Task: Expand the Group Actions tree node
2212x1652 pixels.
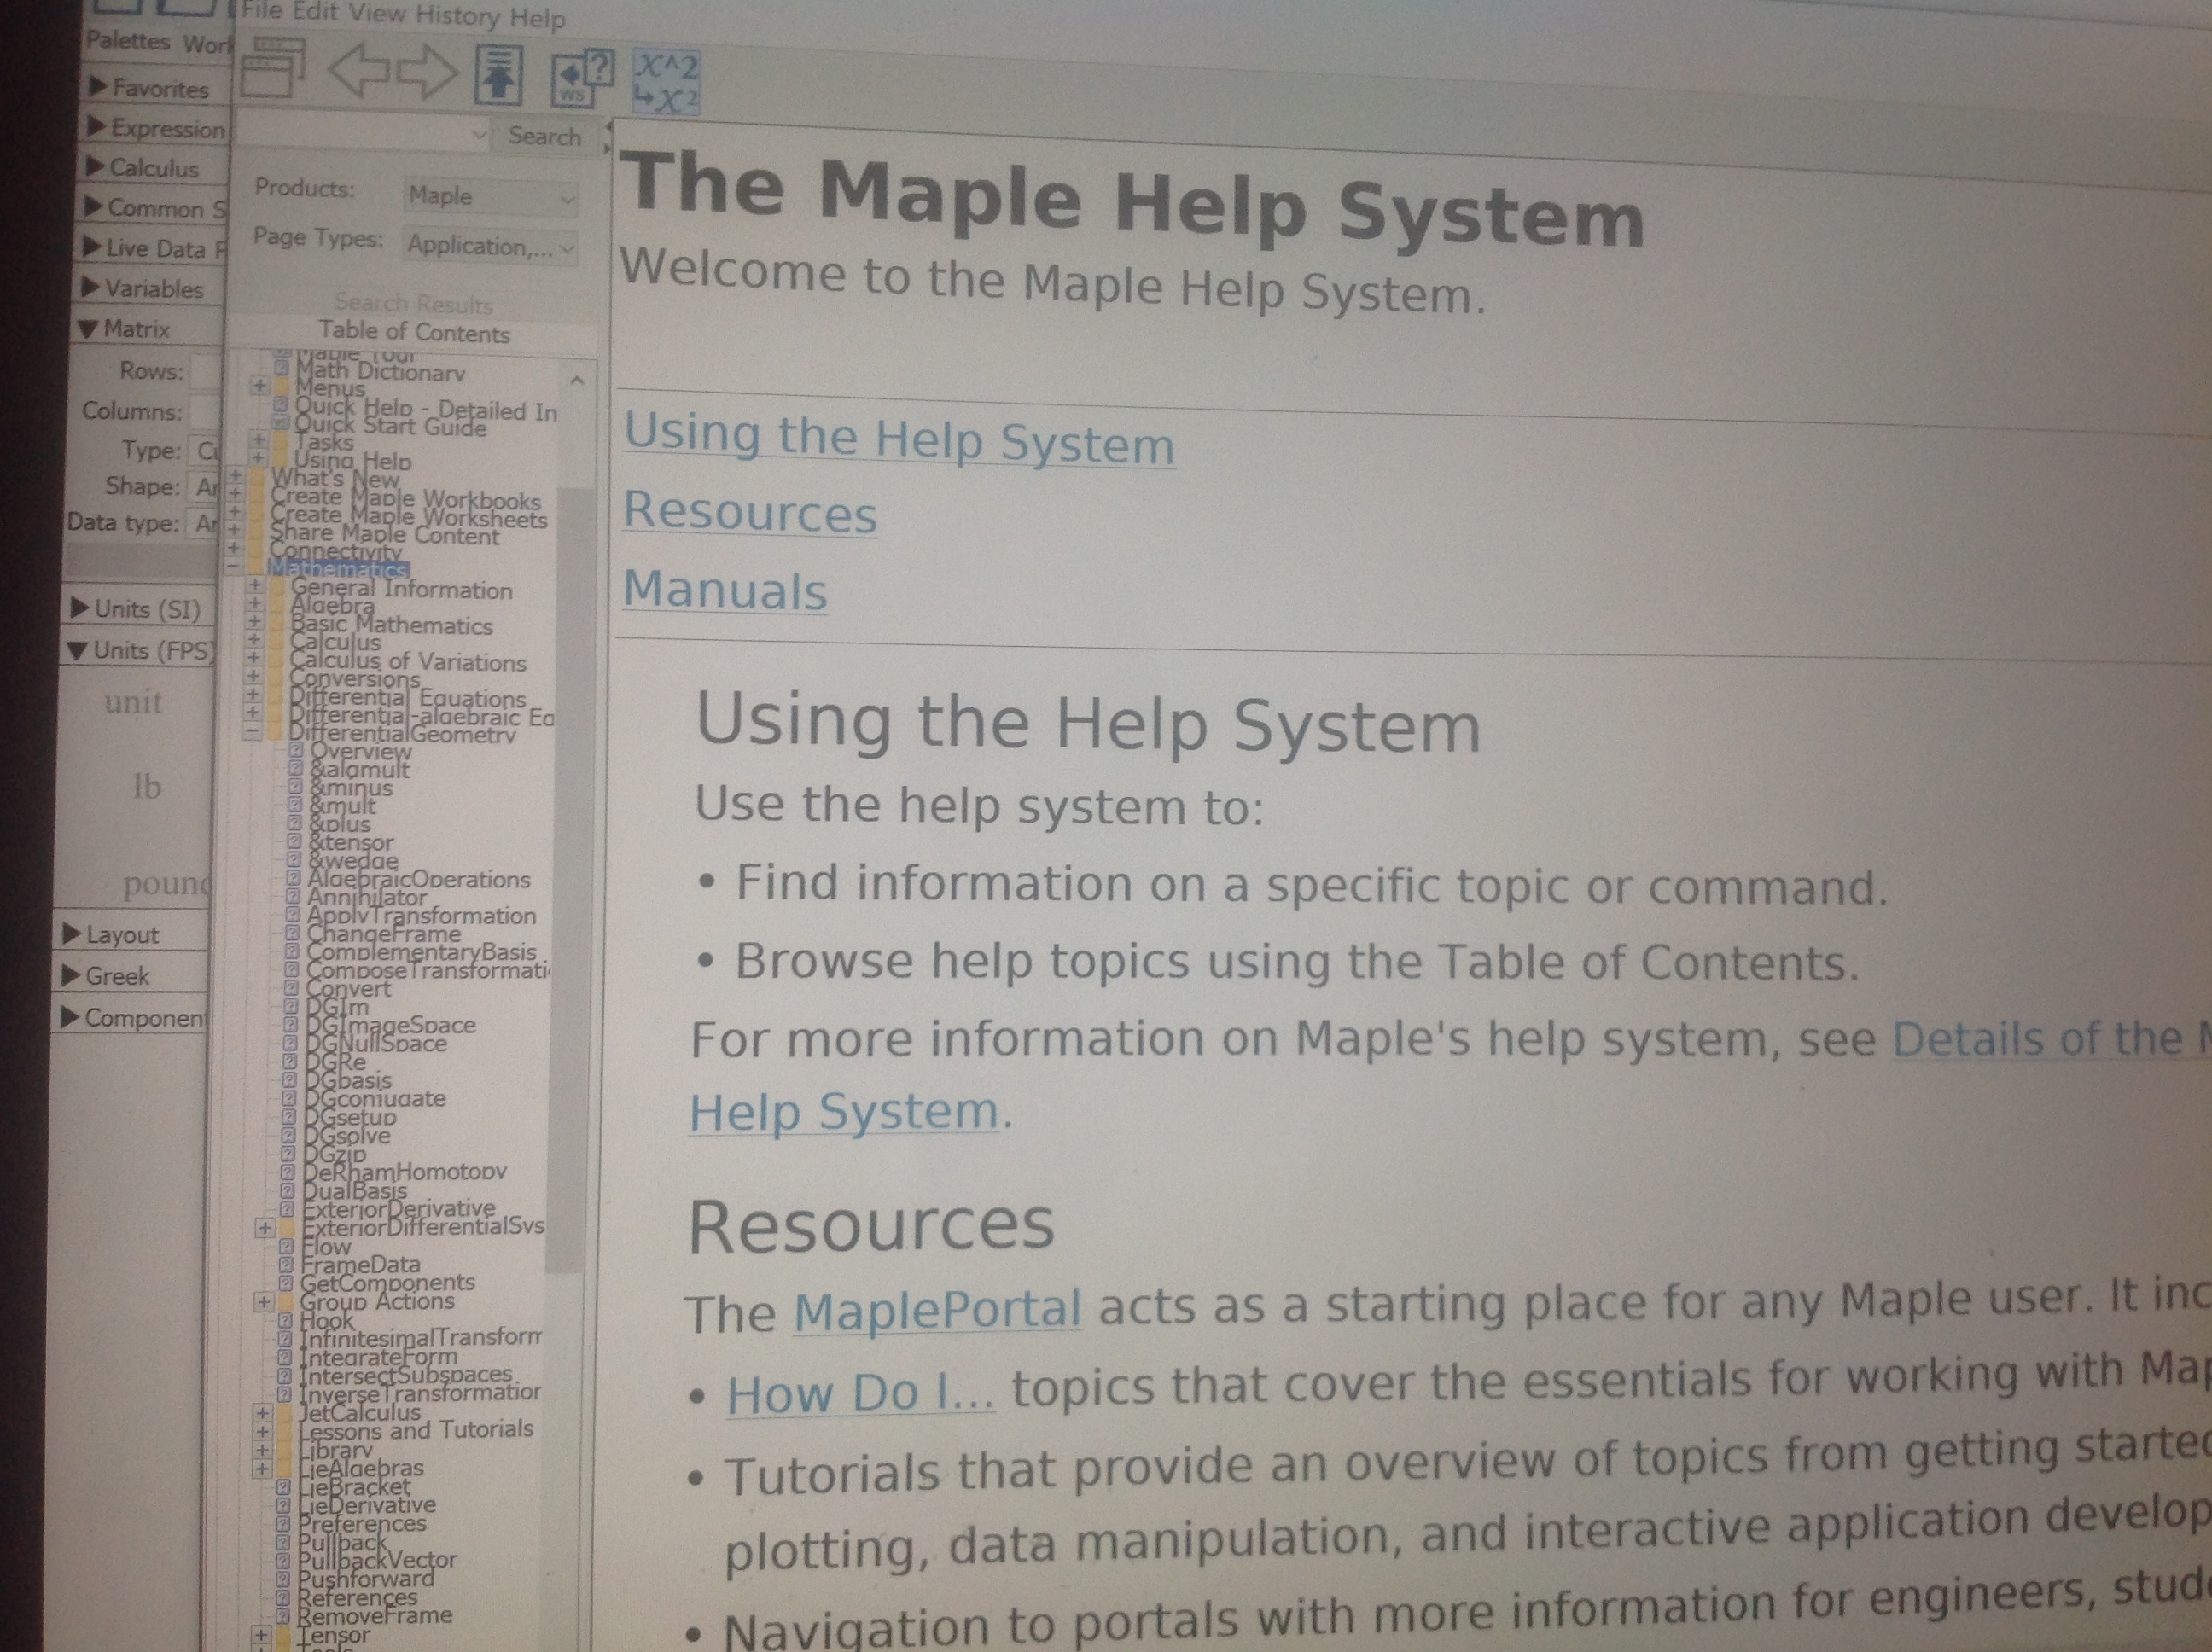Action: pos(262,1301)
